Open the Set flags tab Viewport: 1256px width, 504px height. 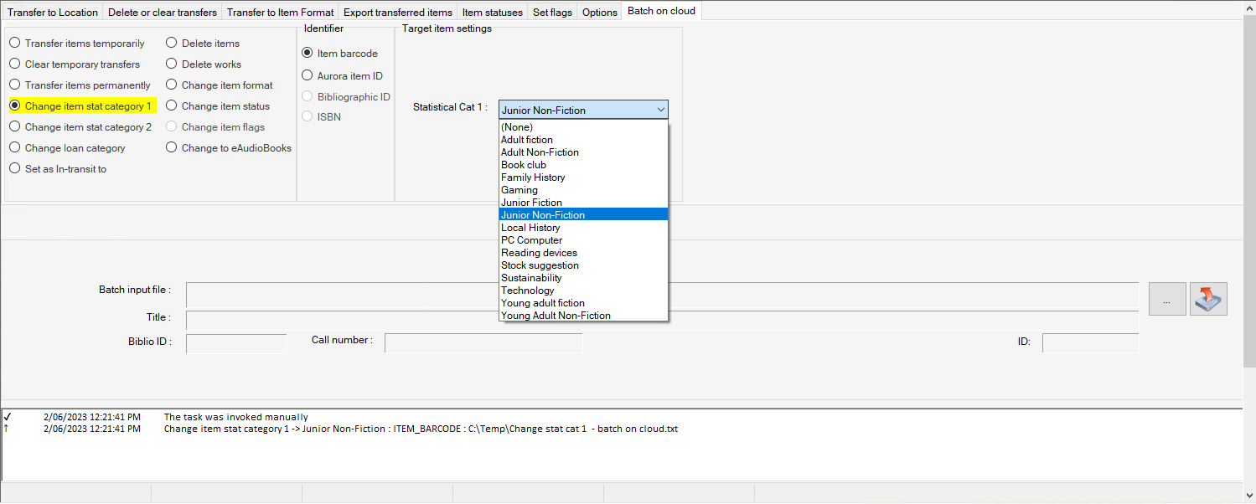(x=551, y=12)
